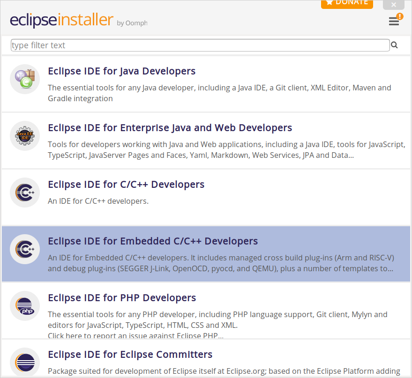This screenshot has height=378, width=412.
Task: Click the Eclipse Committers package icon
Action: [x=25, y=363]
